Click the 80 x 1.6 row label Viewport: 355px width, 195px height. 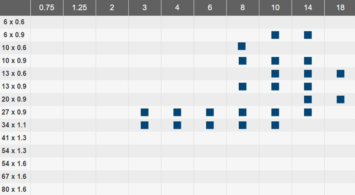click(14, 189)
